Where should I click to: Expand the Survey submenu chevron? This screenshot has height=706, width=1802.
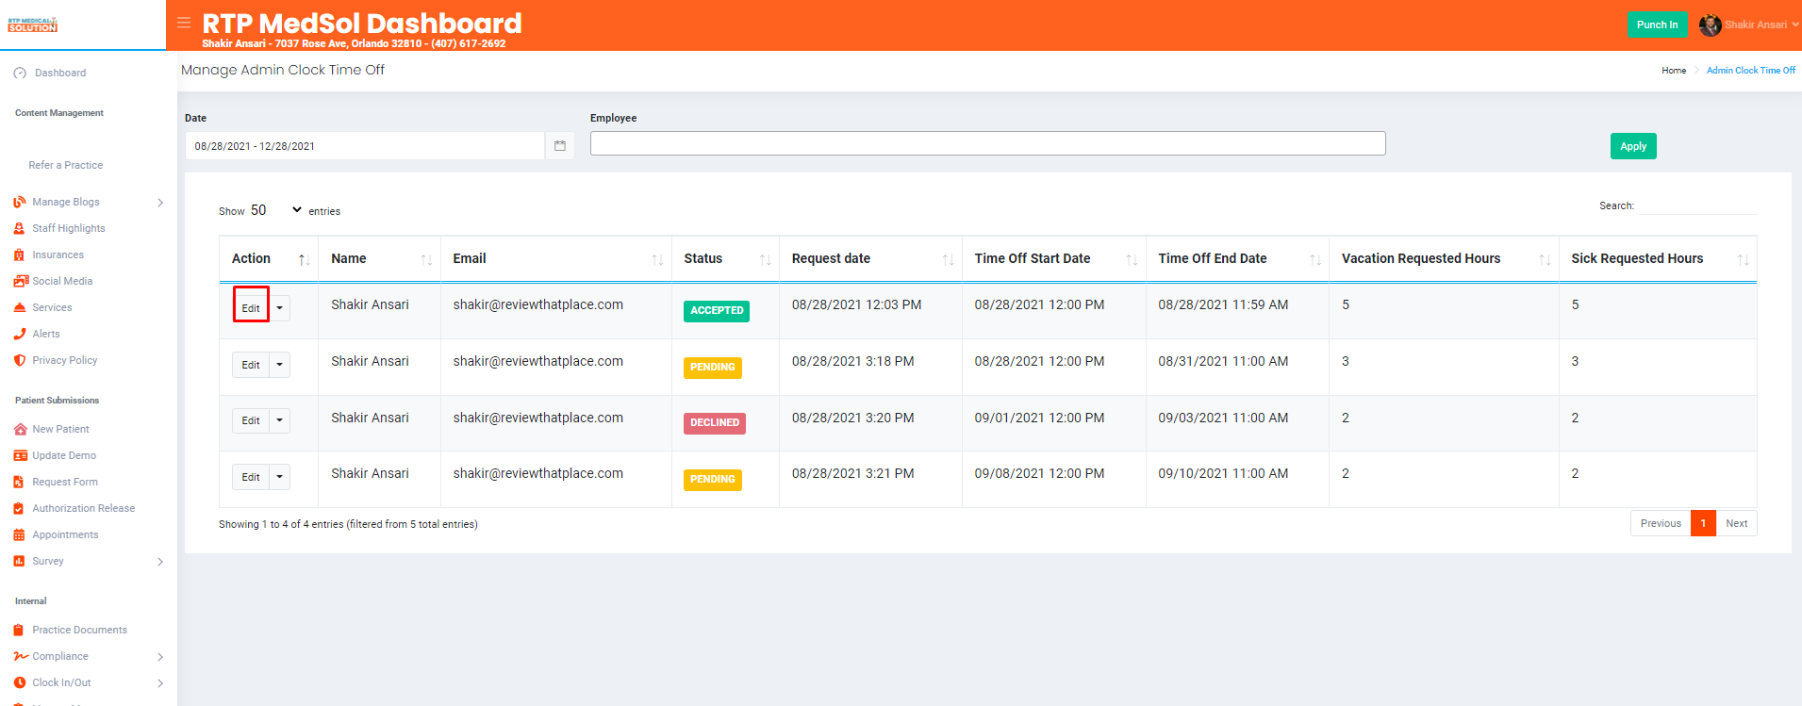coord(160,562)
